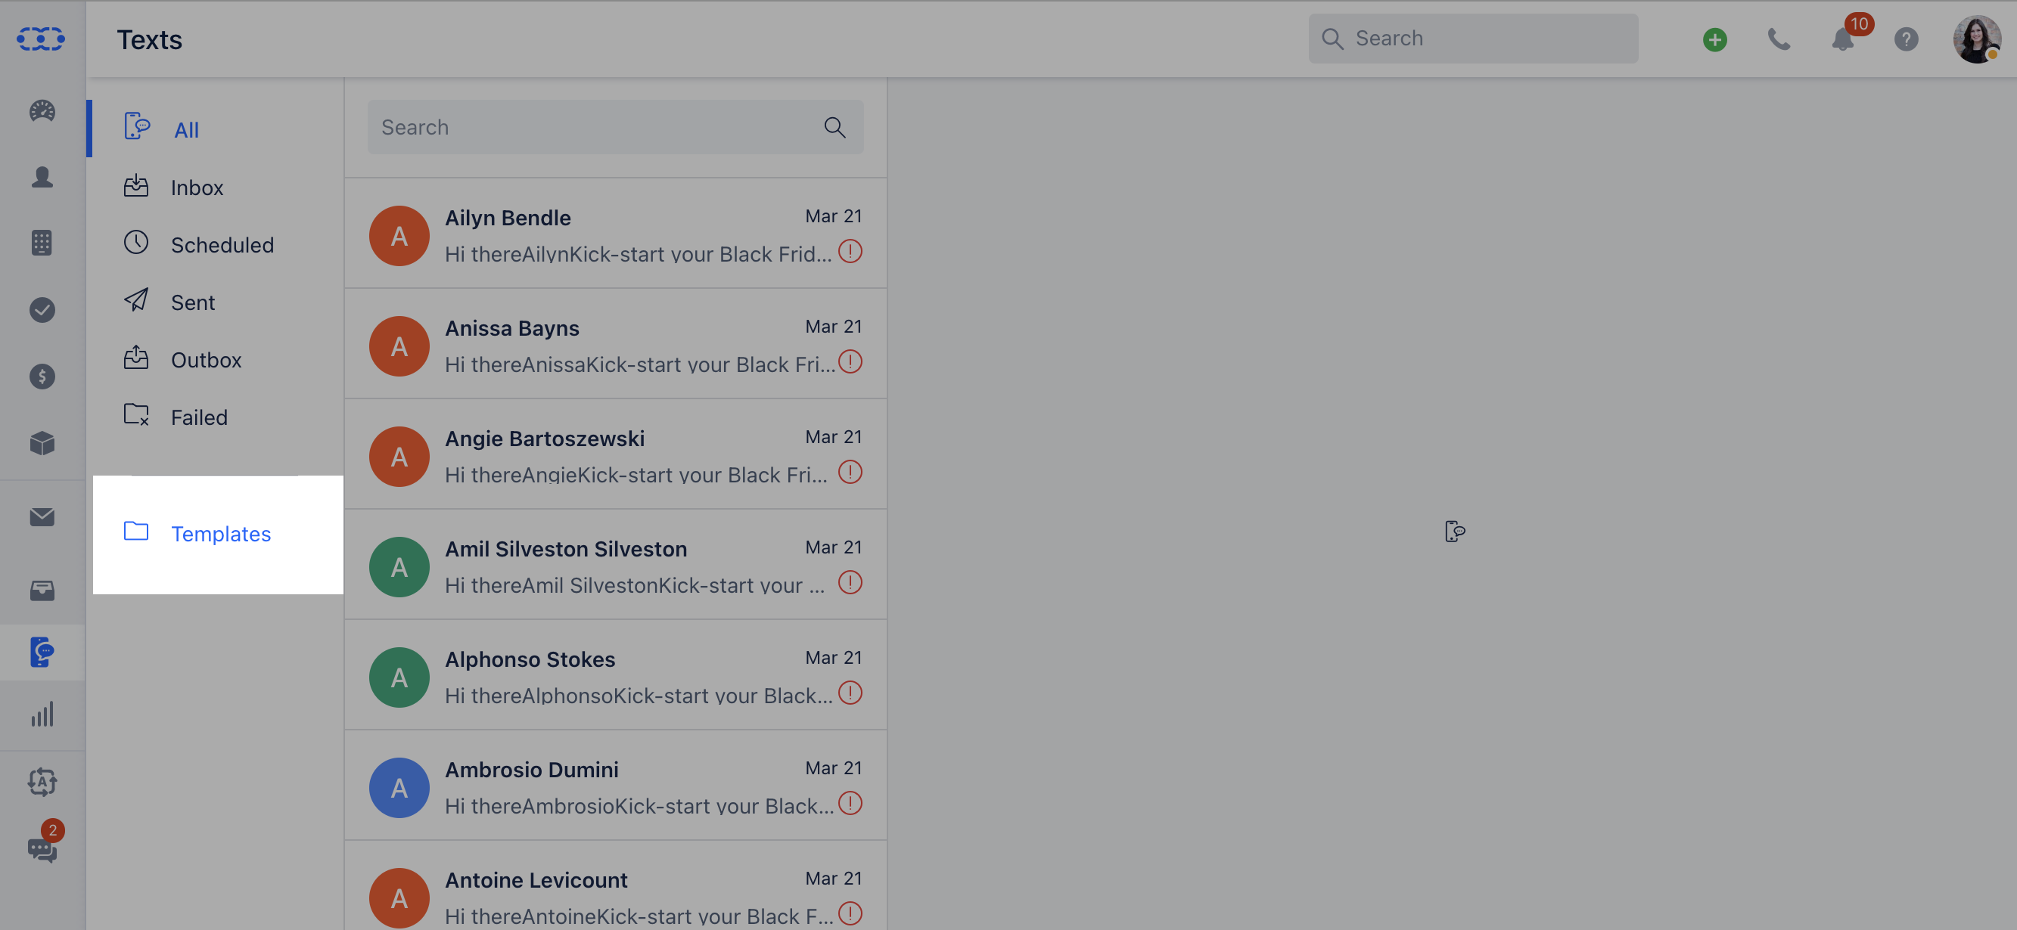Screen dimensions: 2017x930
Task: Click error alert icon on Anissa Bayns row
Action: (x=850, y=362)
